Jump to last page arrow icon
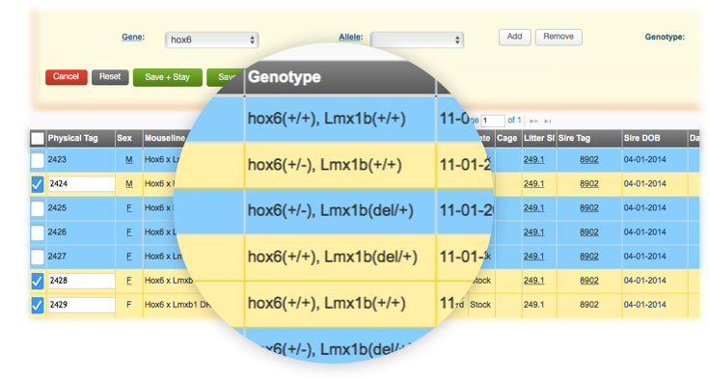 [548, 121]
